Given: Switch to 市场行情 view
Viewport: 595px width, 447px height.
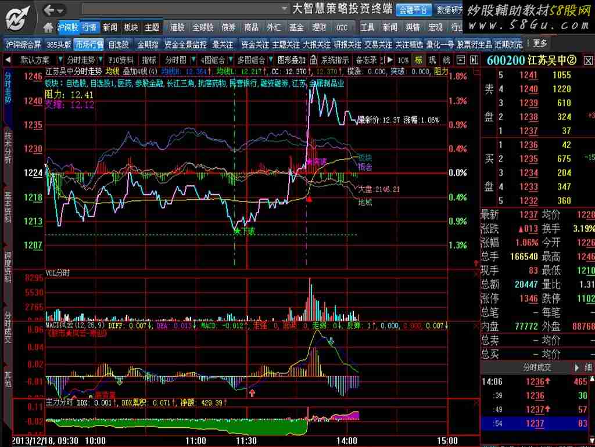Looking at the screenshot, I should pos(89,44).
